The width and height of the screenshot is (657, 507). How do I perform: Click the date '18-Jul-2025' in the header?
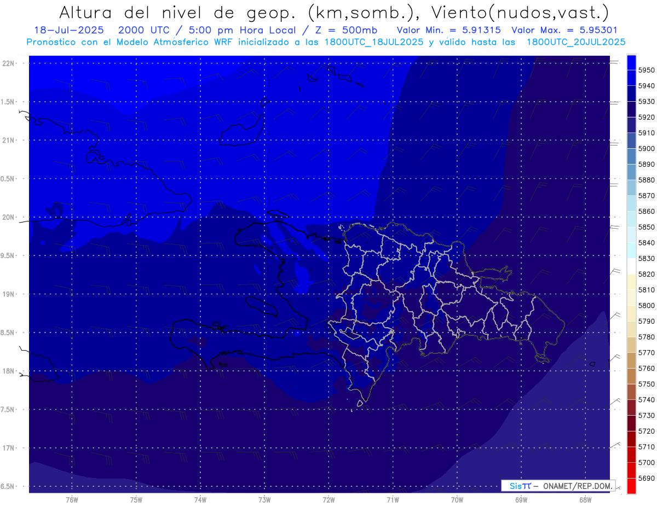pyautogui.click(x=69, y=30)
